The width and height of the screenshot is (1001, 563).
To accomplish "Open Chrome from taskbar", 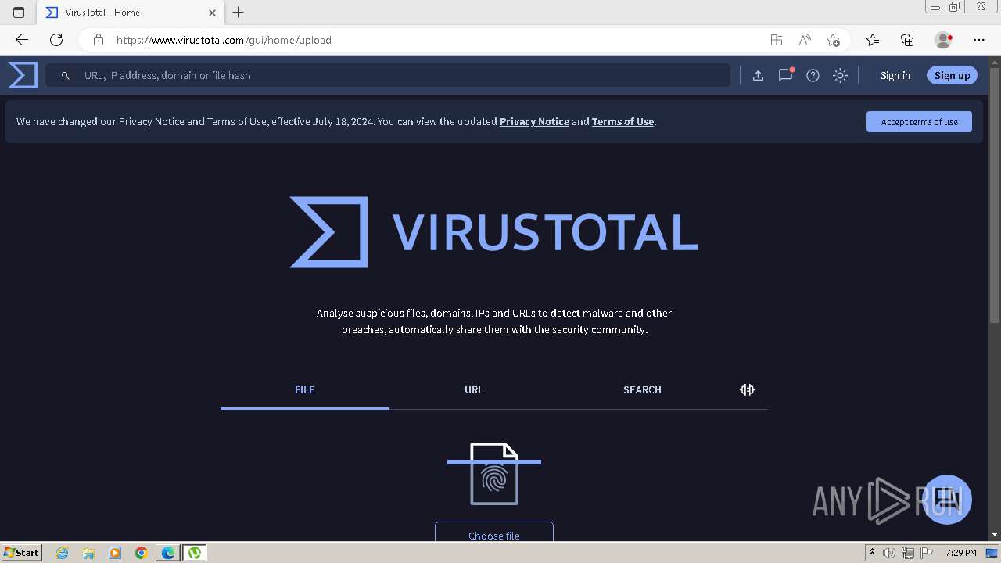I will [142, 553].
